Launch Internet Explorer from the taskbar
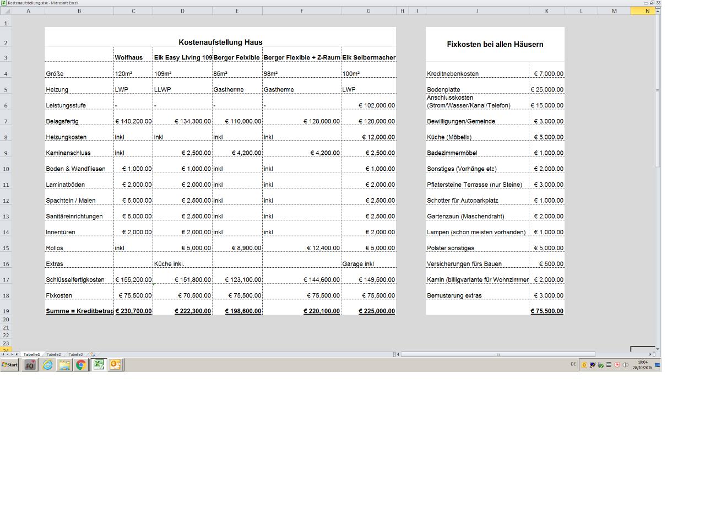Viewport: 705px width, 529px height. 48,365
